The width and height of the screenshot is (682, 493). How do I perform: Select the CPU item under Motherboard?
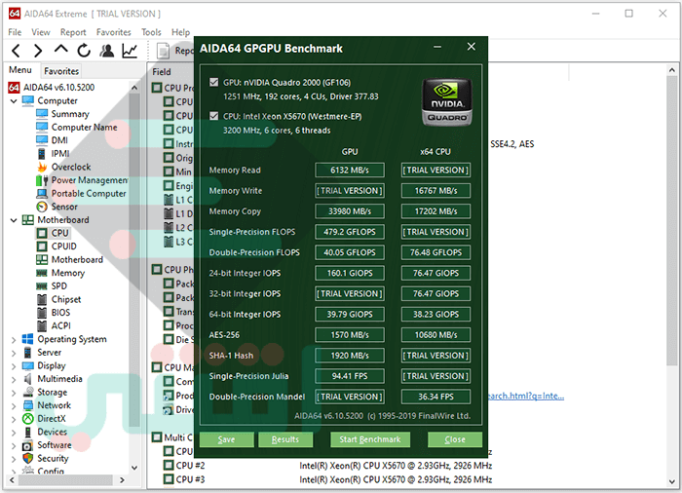[59, 233]
